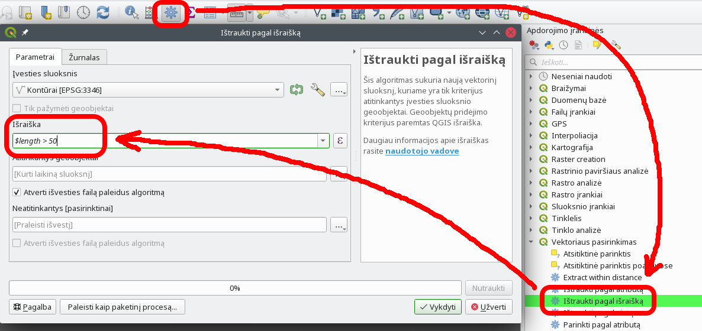
Task: Click 'Paleisti kaip paketinį procesą...' button
Action: pyautogui.click(x=122, y=307)
